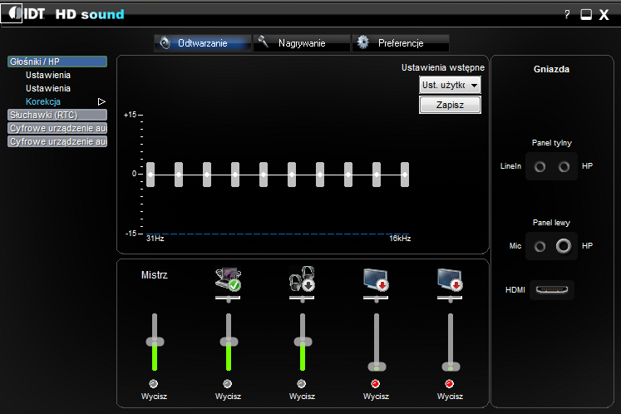This screenshot has height=414, width=621.
Task: Select the headphones device icon in the mixer
Action: (302, 278)
